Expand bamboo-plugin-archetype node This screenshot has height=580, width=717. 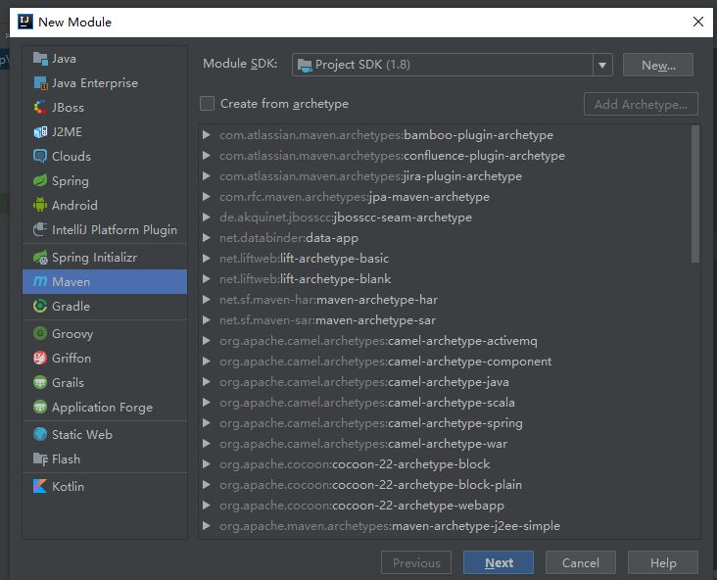click(x=207, y=135)
